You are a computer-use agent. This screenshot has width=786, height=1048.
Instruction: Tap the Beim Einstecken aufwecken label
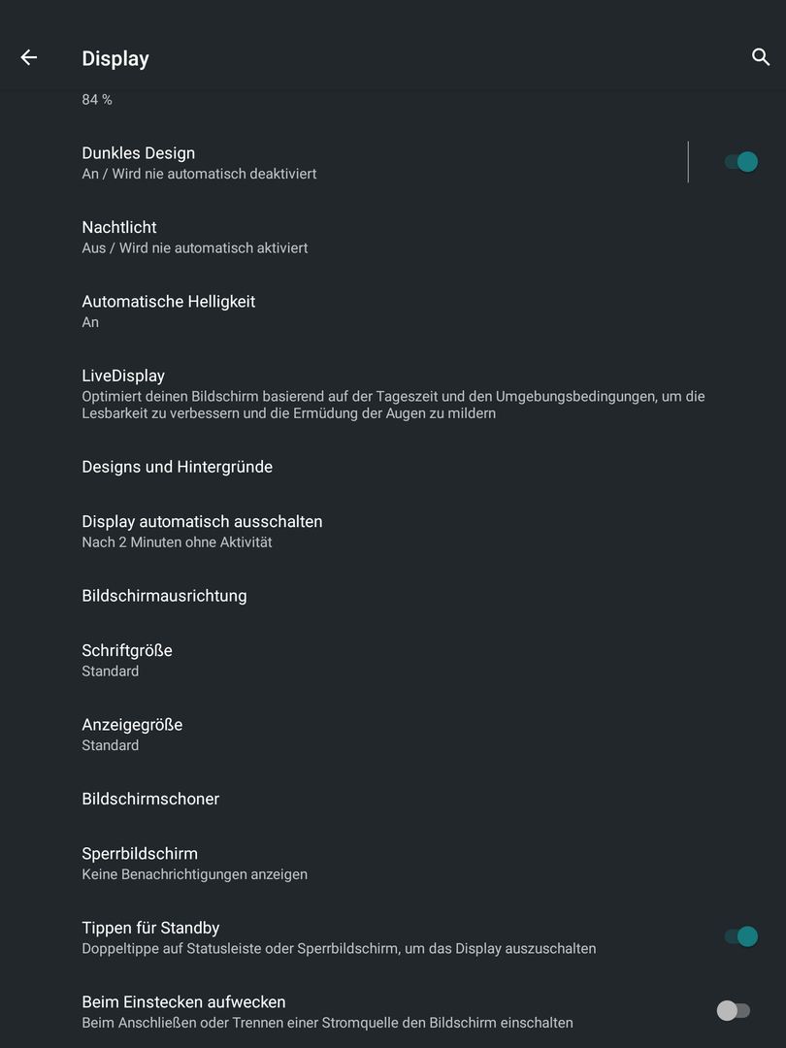[183, 1001]
